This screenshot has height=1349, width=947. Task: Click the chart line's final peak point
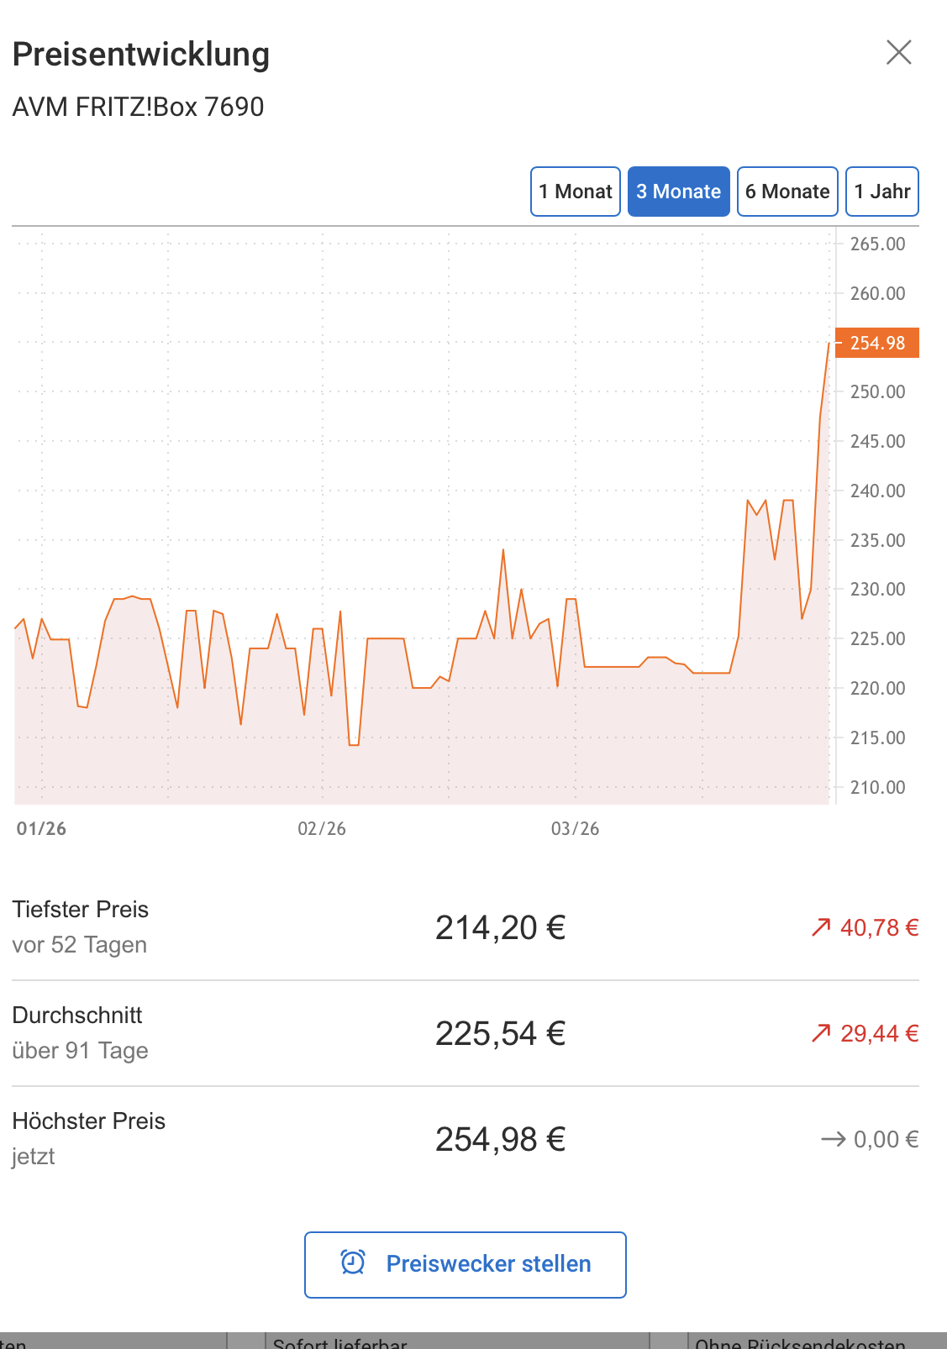tap(829, 343)
